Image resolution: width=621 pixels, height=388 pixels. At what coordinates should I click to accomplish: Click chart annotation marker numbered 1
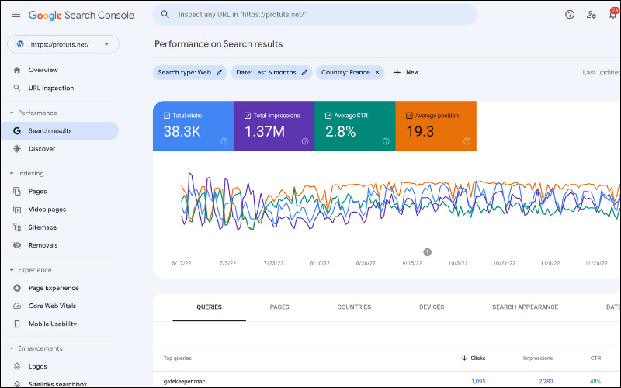(x=428, y=251)
